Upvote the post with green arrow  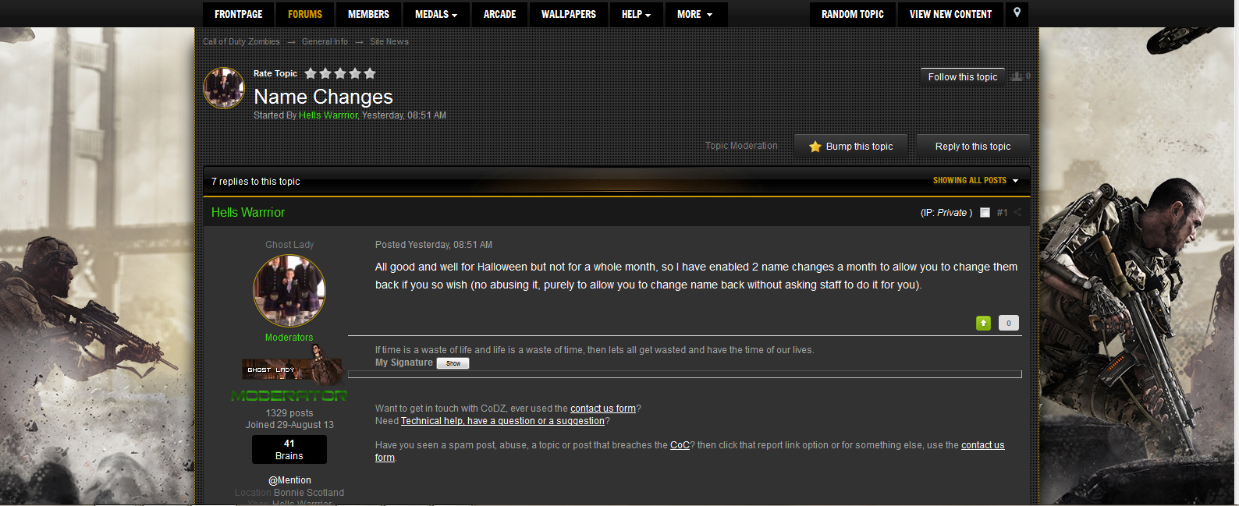click(984, 323)
